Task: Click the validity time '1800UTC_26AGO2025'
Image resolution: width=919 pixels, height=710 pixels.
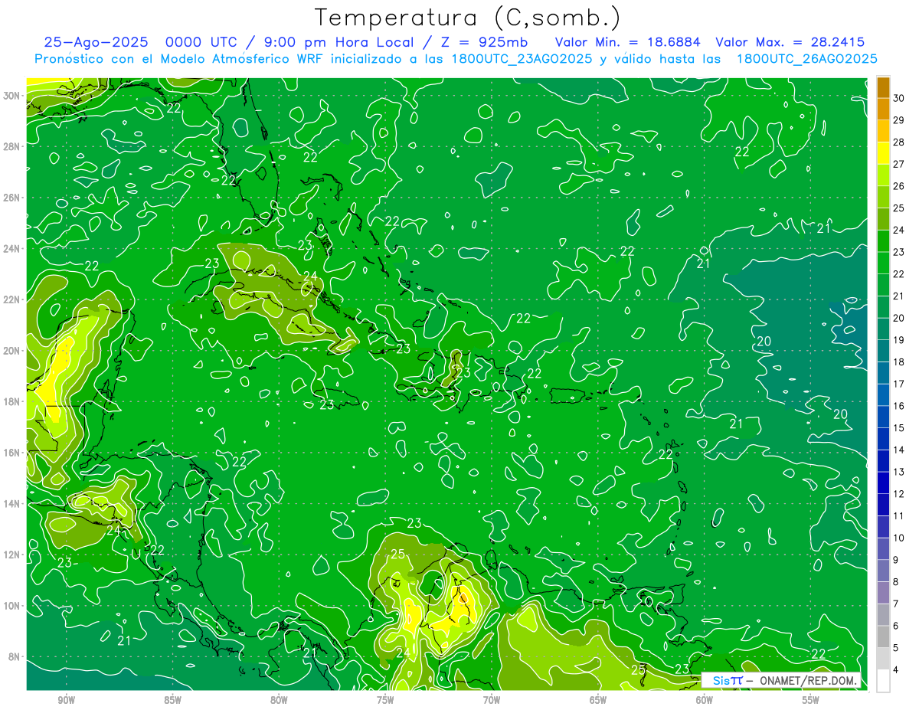Action: pos(807,59)
